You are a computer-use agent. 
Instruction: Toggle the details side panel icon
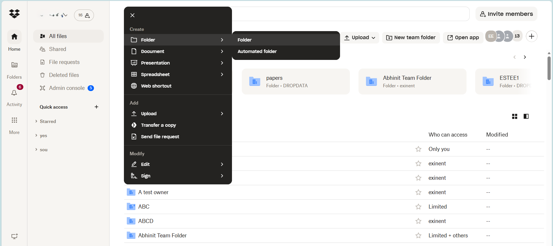[526, 116]
